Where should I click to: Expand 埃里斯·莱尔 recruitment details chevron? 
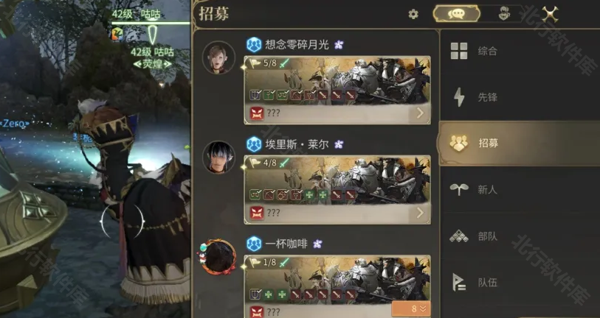pyautogui.click(x=420, y=213)
